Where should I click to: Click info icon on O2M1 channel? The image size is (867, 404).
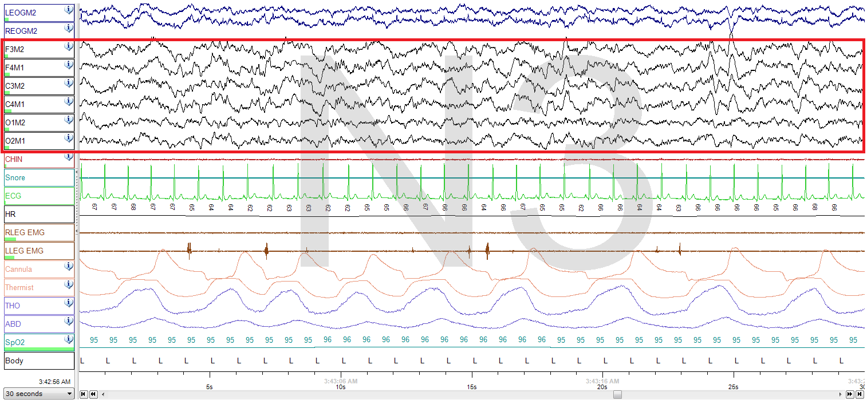point(69,138)
